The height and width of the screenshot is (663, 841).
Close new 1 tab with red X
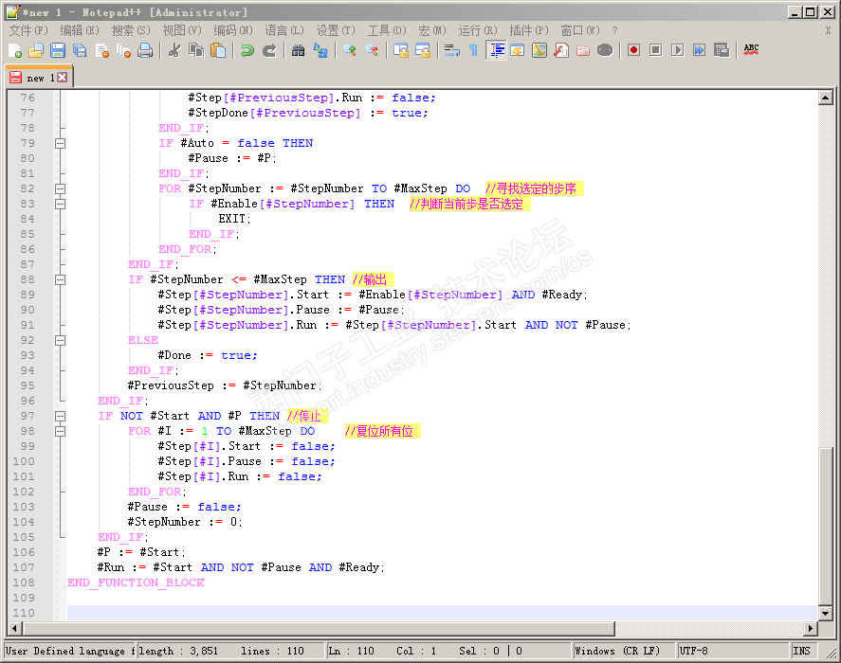coord(63,78)
